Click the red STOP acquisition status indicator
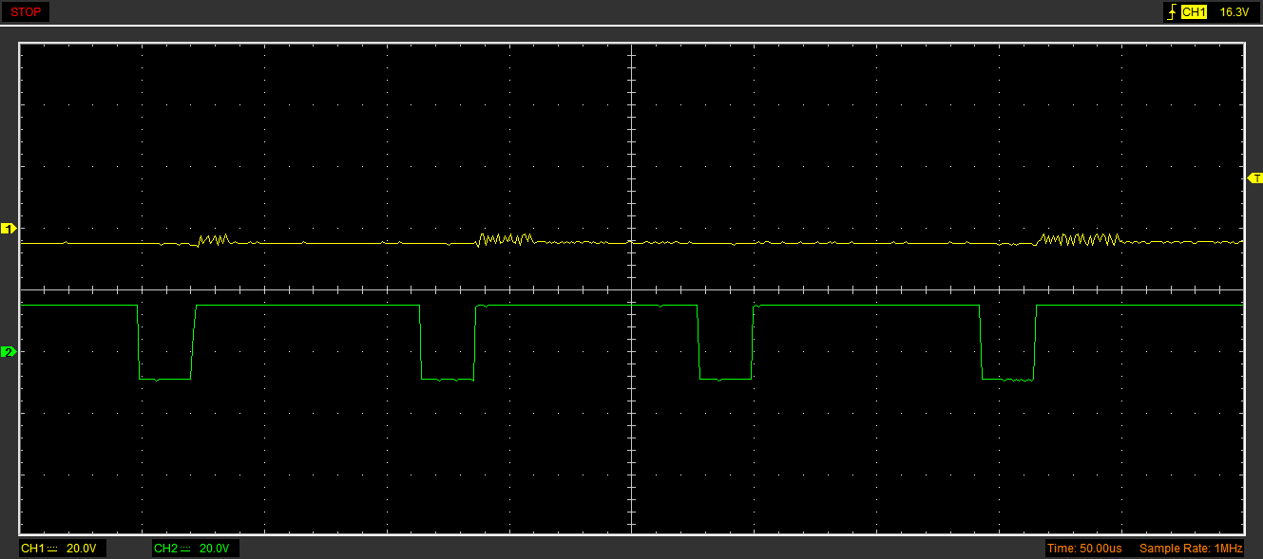 click(26, 12)
